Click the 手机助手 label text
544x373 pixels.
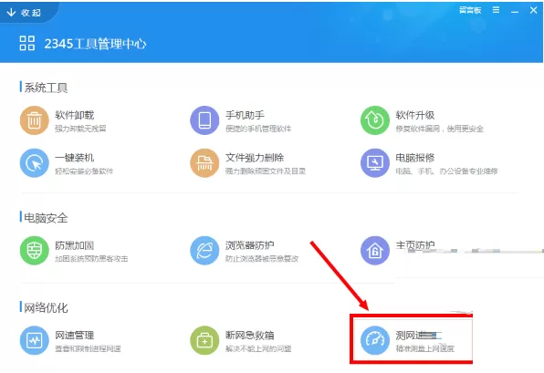coord(245,115)
